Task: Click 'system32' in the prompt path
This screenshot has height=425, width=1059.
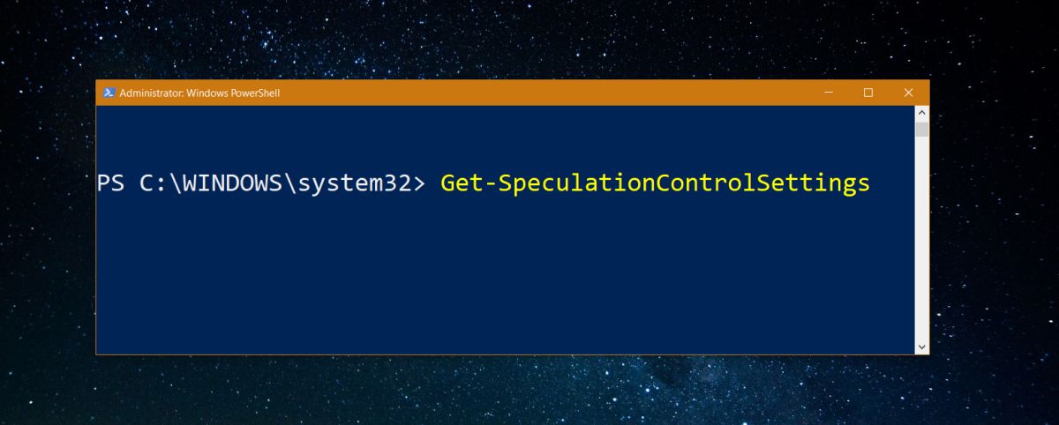Action: [356, 183]
